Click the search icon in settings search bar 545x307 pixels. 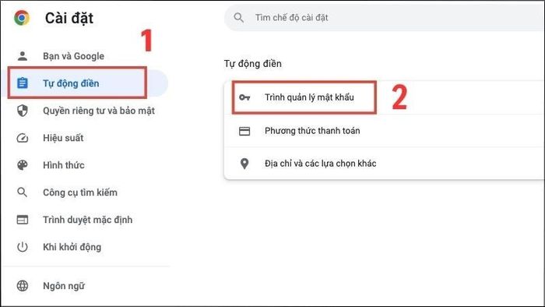(239, 17)
